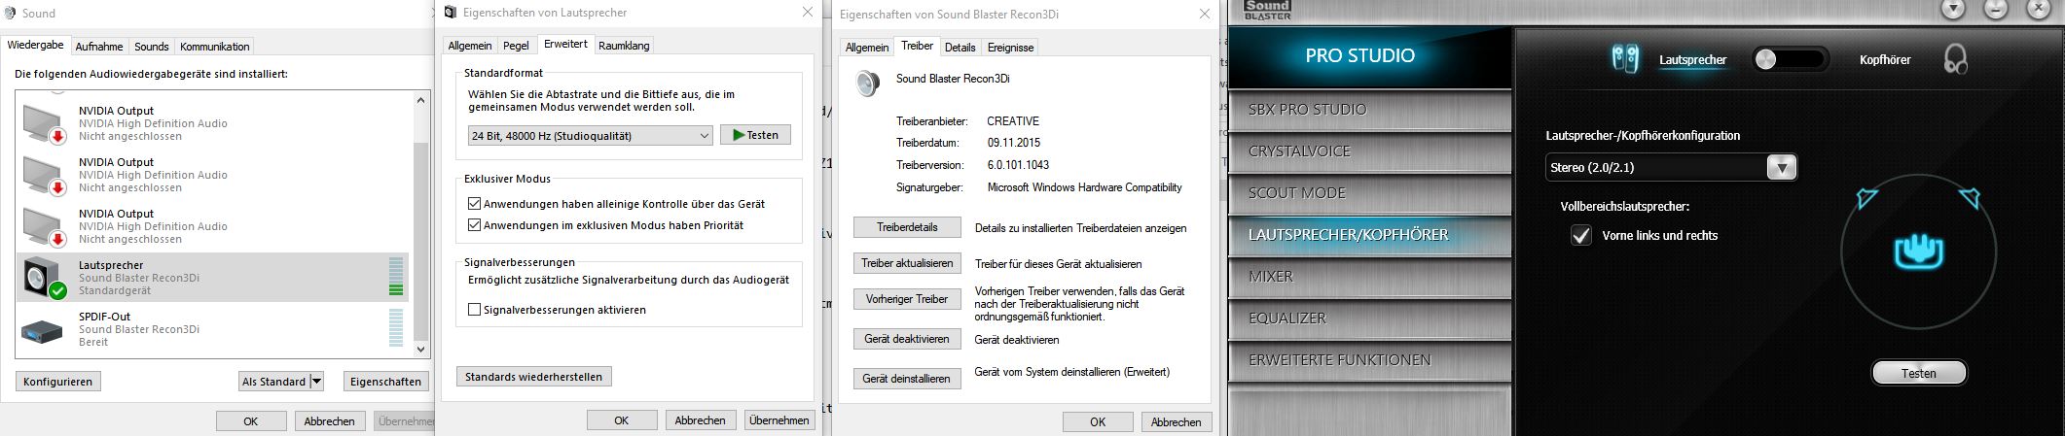Select the Lautsprecher device icon in Sound list
Screen dimensions: 2065x436
tap(44, 278)
